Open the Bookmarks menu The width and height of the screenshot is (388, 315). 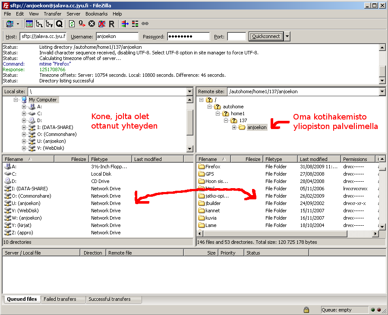click(97, 14)
